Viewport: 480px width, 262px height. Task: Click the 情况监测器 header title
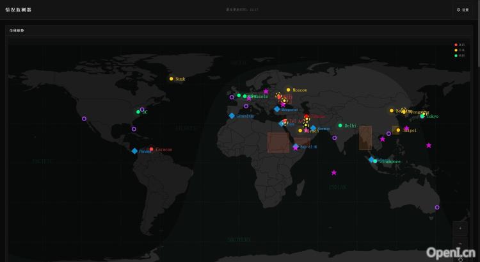(19, 10)
